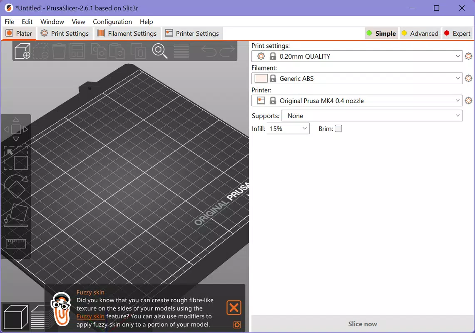
Task: Click the Slice now button
Action: 362,324
